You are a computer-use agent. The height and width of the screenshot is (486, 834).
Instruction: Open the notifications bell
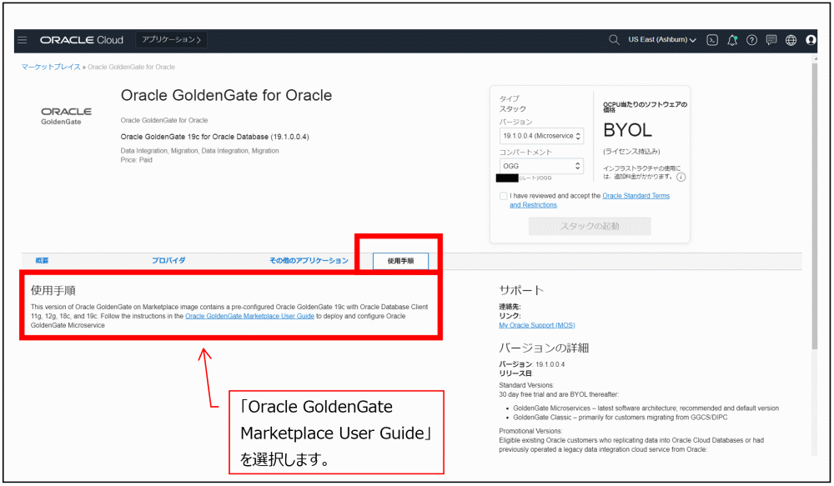click(x=732, y=40)
